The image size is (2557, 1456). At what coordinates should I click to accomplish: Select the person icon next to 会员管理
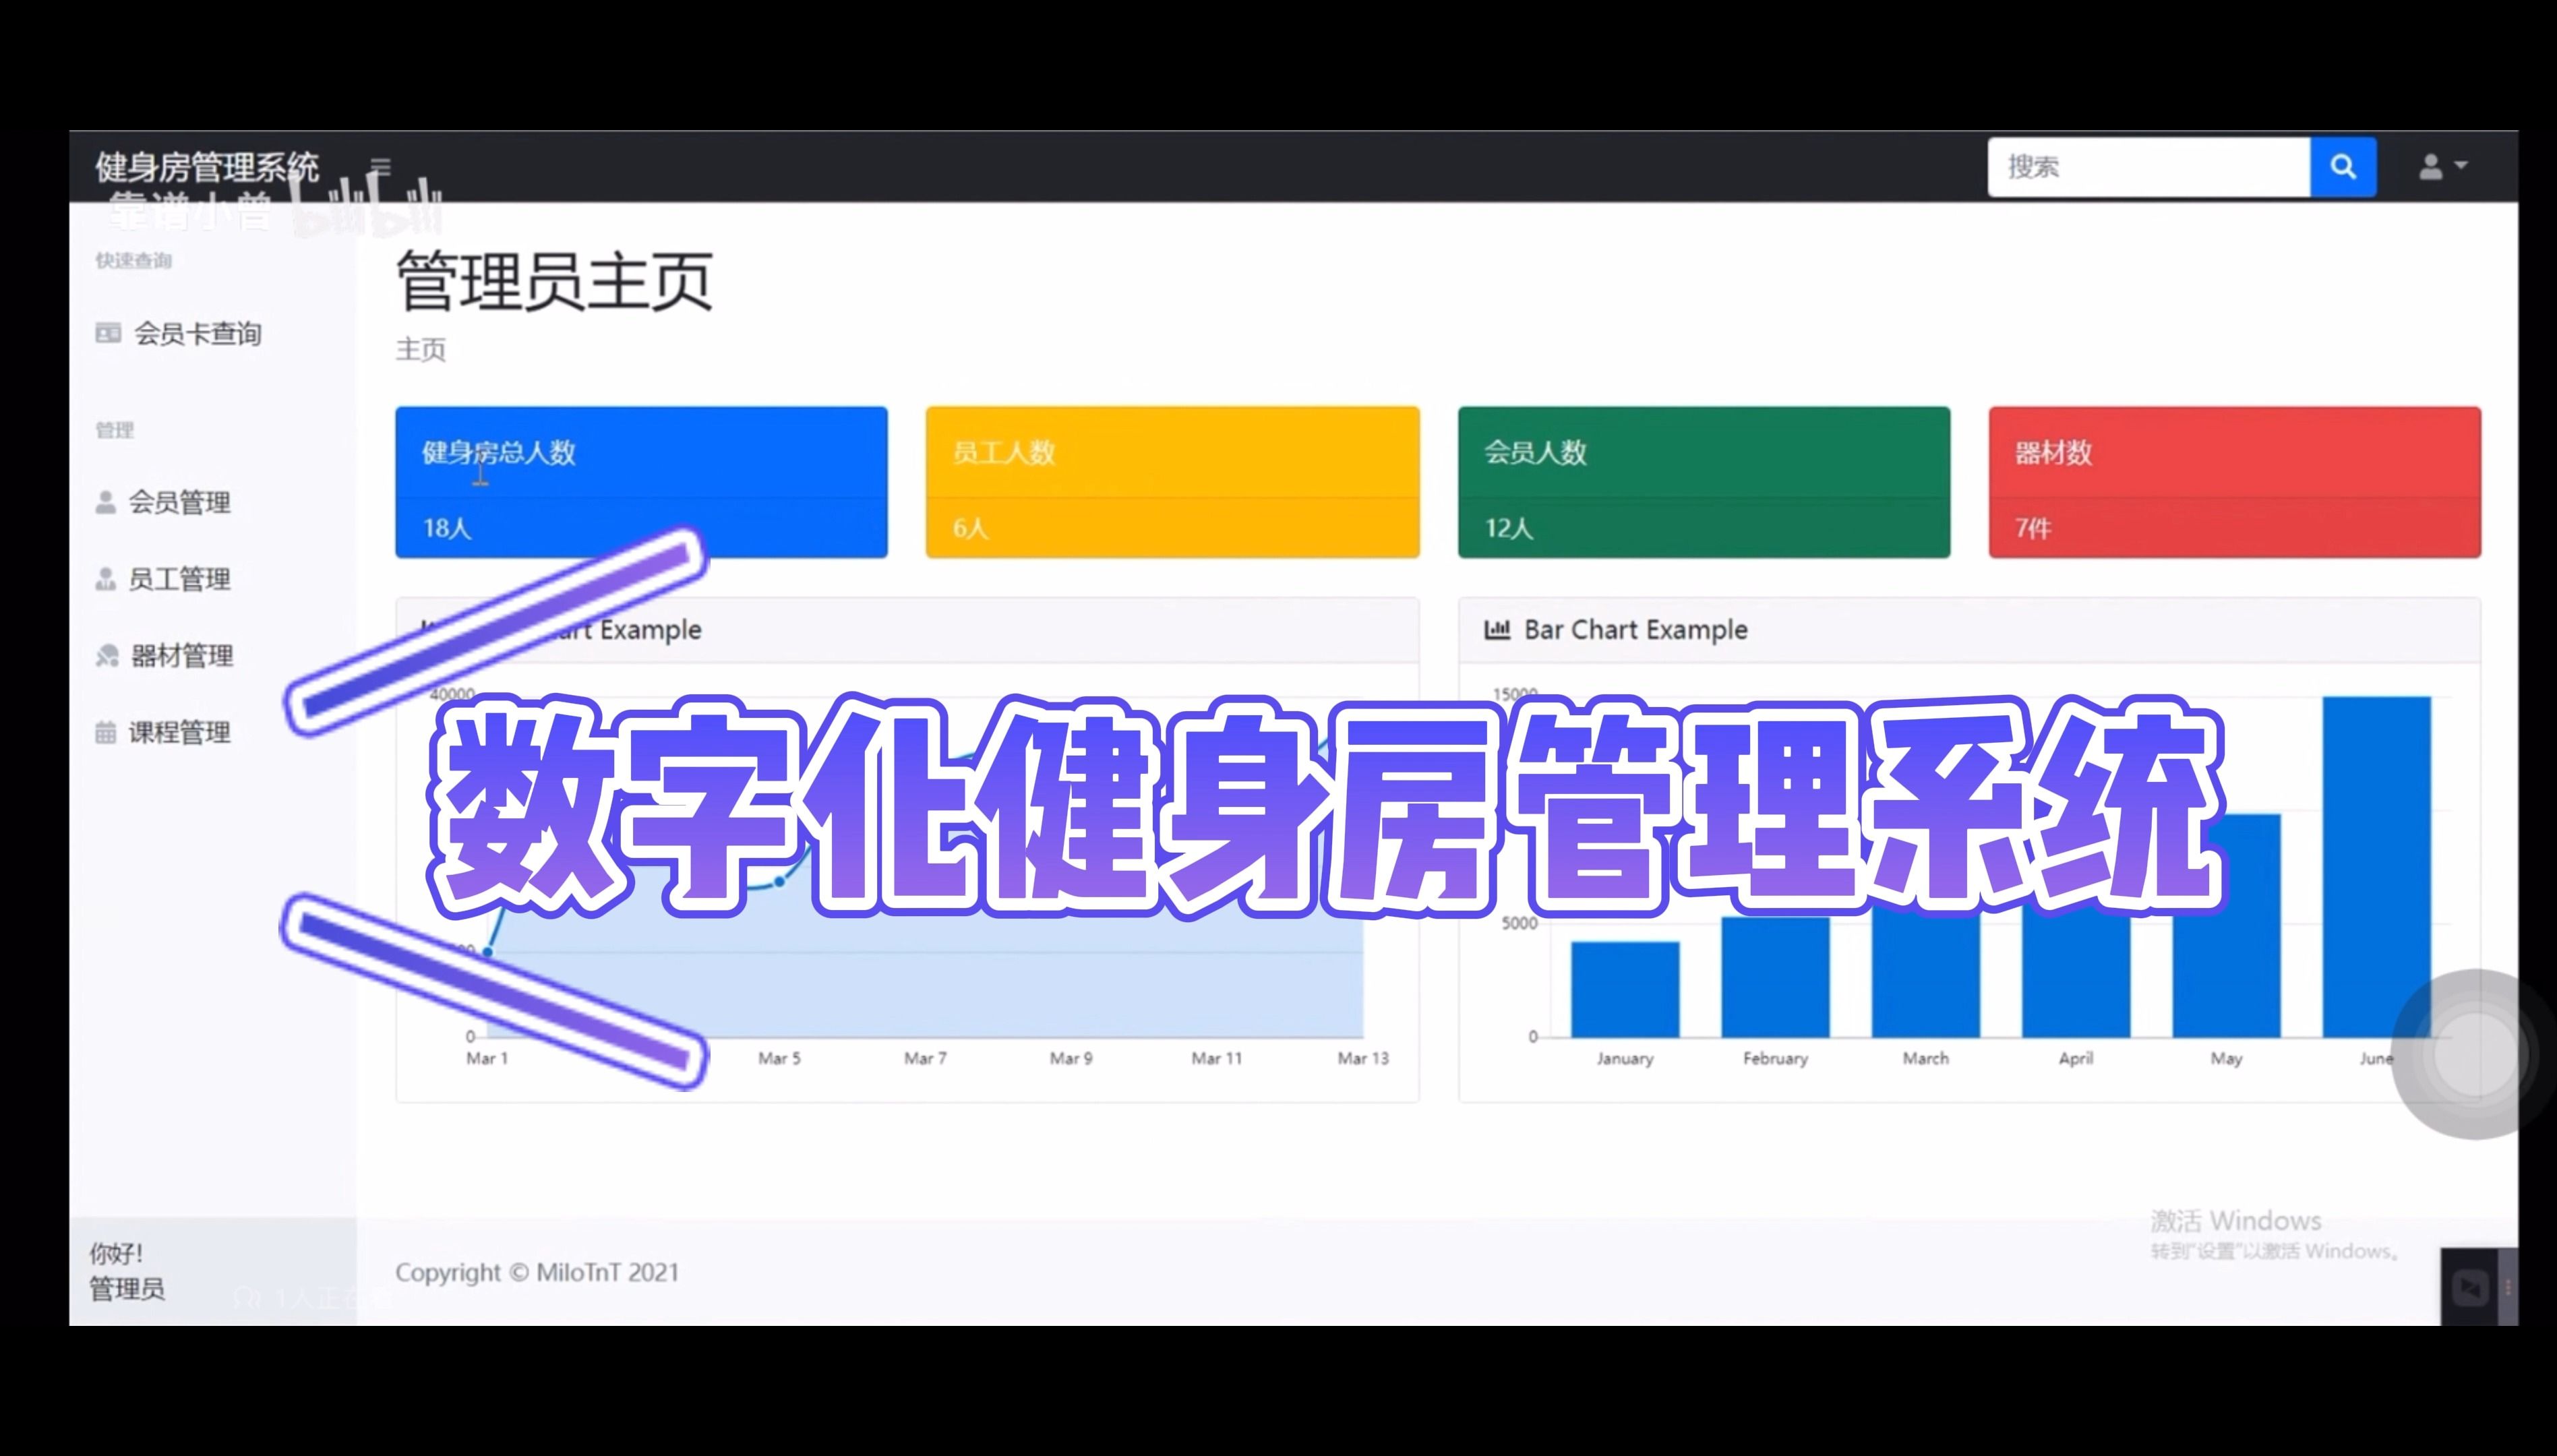(x=107, y=501)
